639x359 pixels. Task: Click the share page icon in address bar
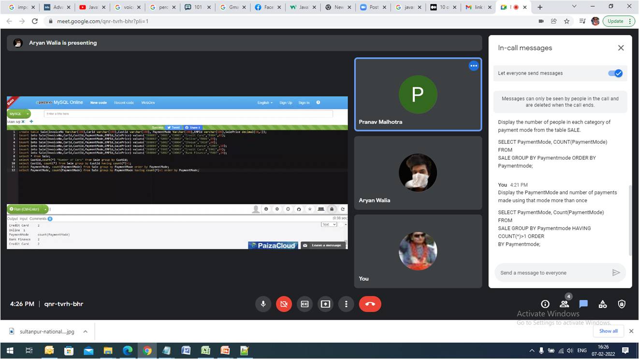coord(554,21)
